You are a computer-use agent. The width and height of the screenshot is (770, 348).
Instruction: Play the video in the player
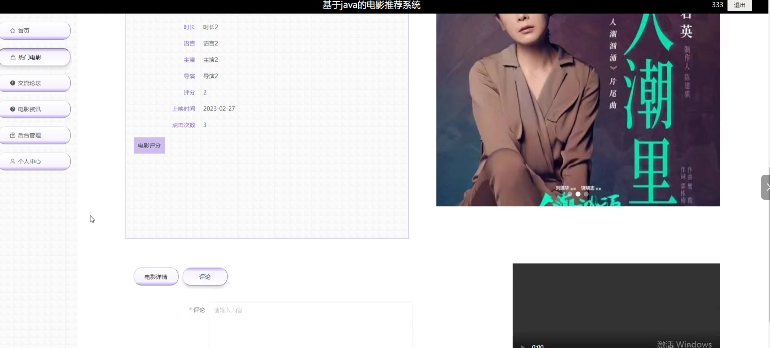point(523,346)
